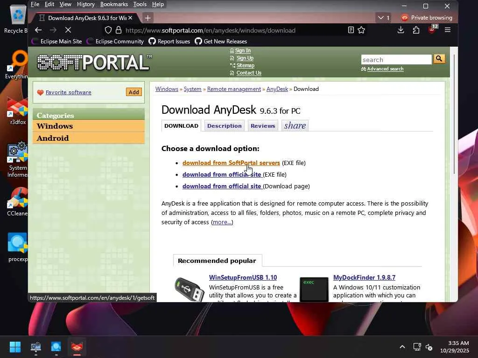The height and width of the screenshot is (358, 478).
Task: Click the browser back arrow
Action: (38, 30)
